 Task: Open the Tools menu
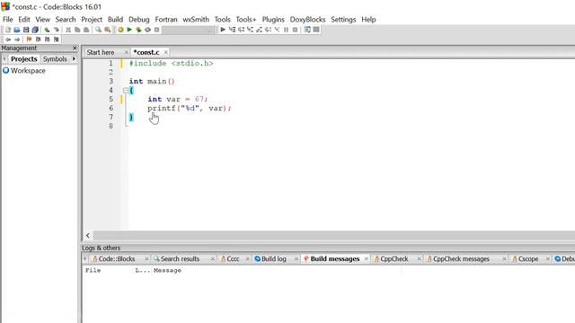222,20
